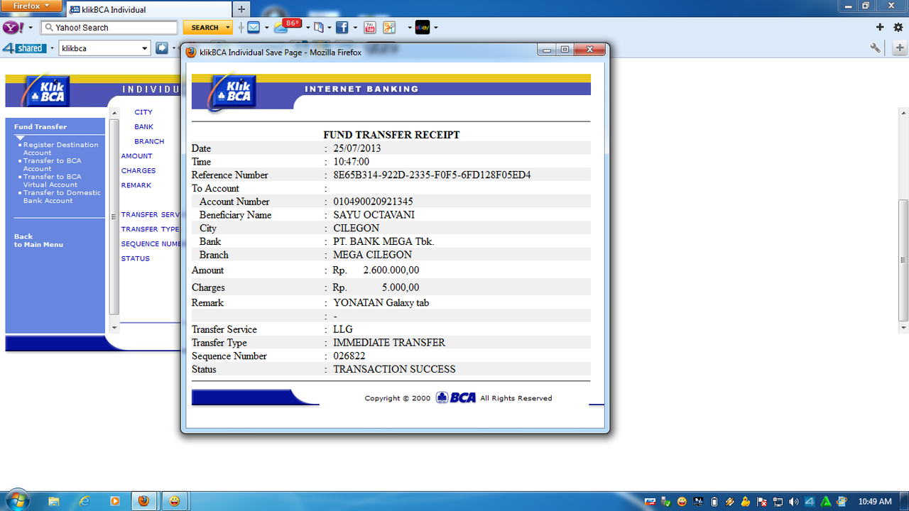Click the volume speaker tray icon
The image size is (909, 511).
[793, 502]
